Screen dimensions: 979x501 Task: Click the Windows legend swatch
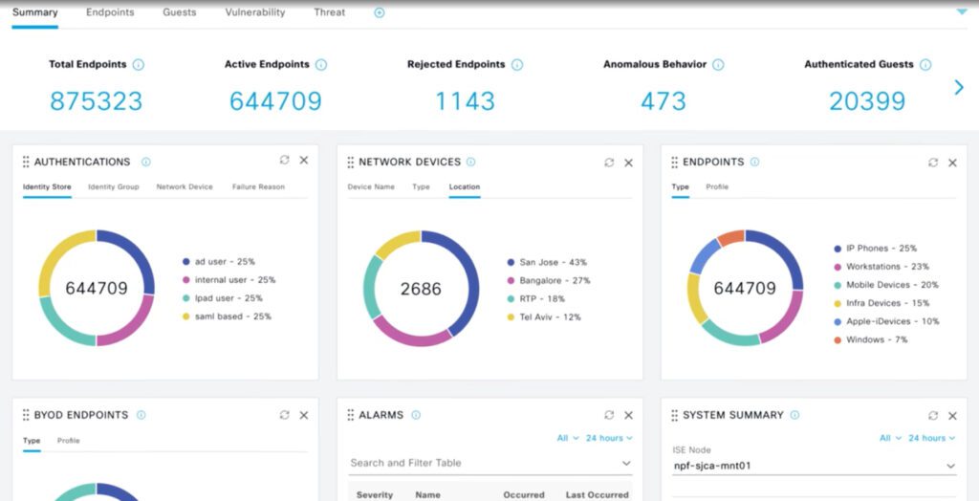click(838, 340)
